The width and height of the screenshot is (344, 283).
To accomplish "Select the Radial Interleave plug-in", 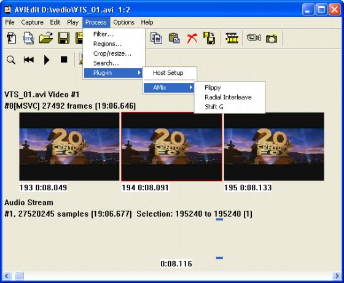I will click(x=230, y=97).
